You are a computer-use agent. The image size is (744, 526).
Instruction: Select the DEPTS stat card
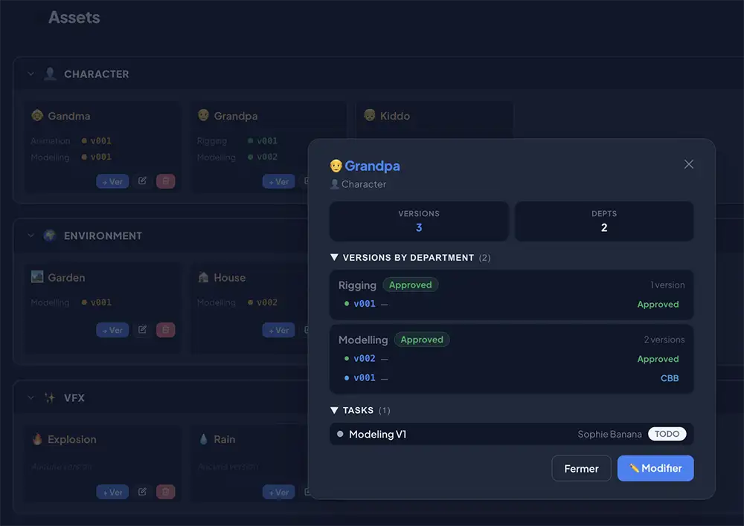[x=604, y=221]
